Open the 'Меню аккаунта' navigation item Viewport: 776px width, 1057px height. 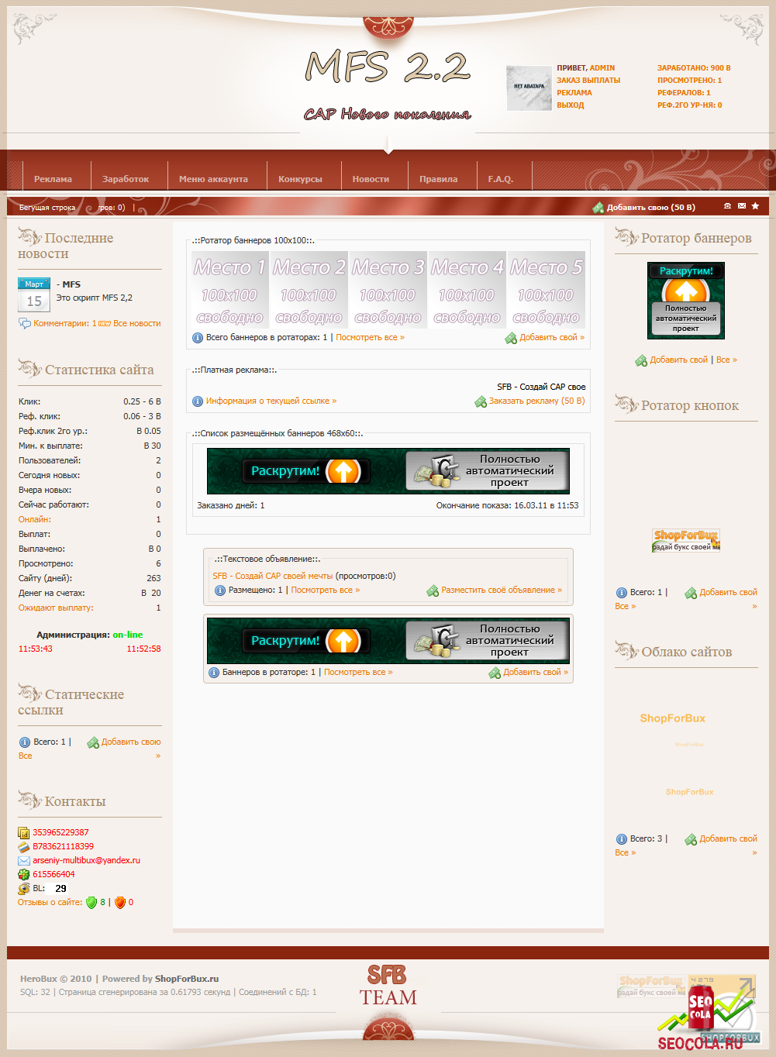[213, 179]
